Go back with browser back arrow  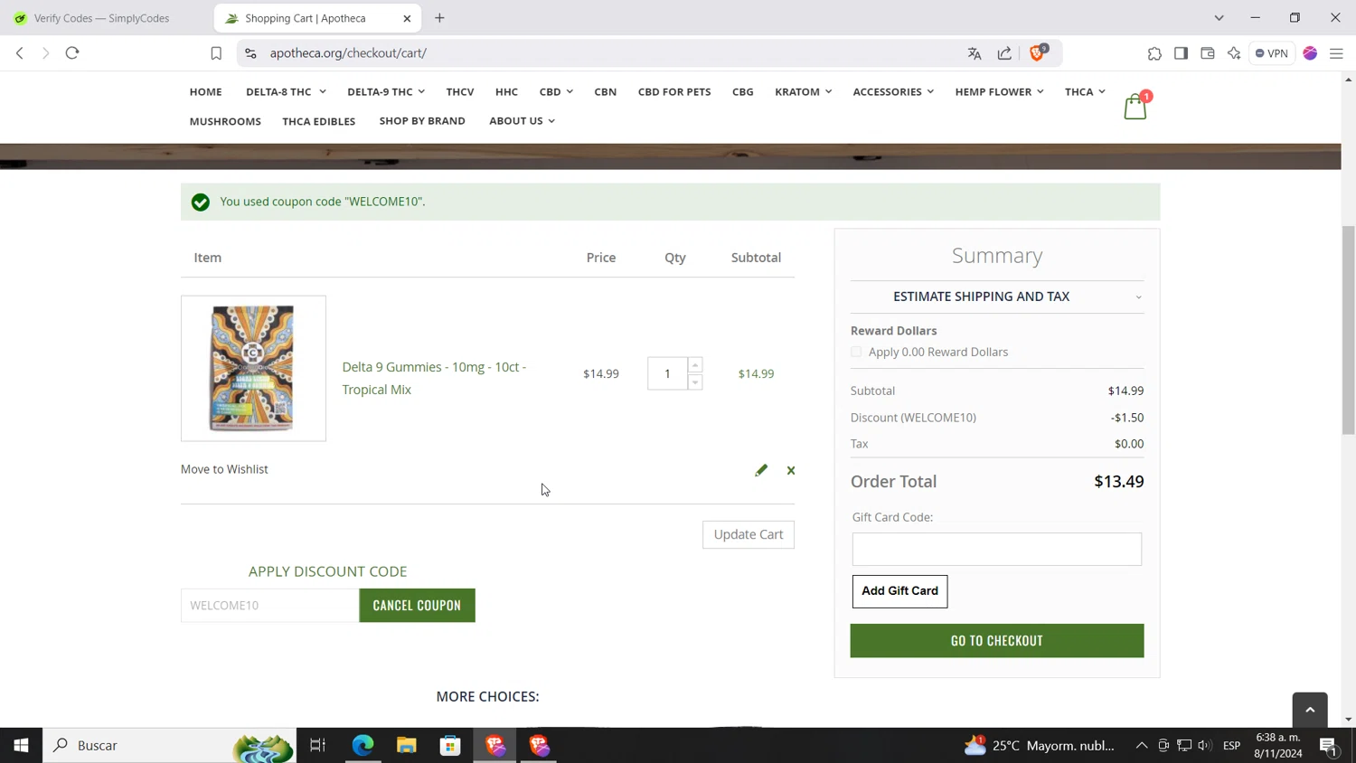[x=20, y=53]
